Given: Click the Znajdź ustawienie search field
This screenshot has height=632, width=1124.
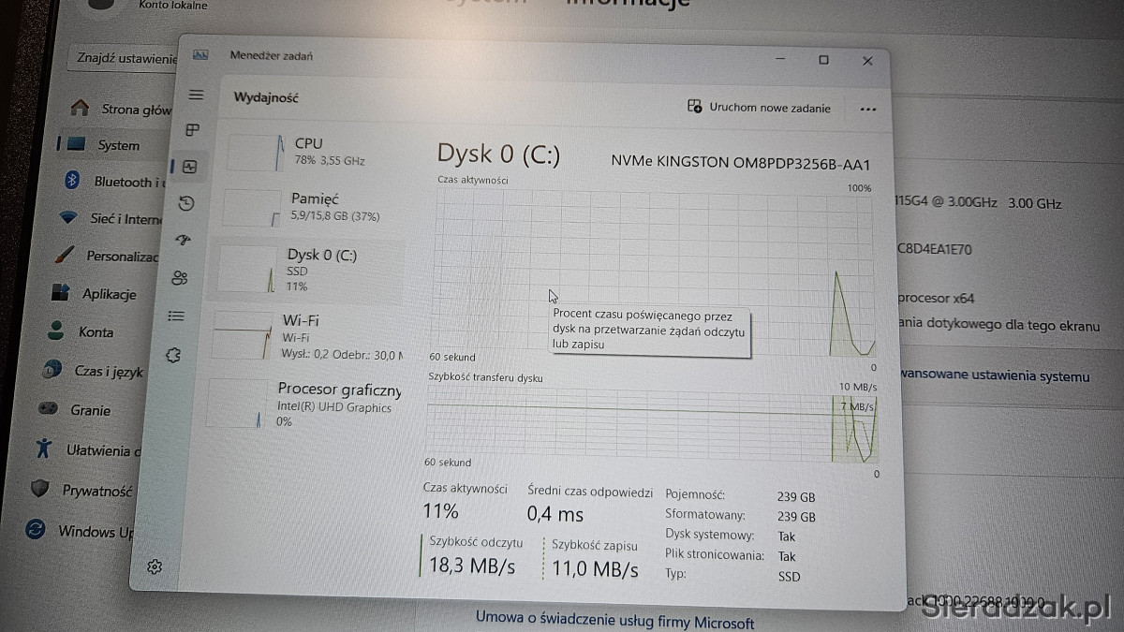Looking at the screenshot, I should click(126, 58).
